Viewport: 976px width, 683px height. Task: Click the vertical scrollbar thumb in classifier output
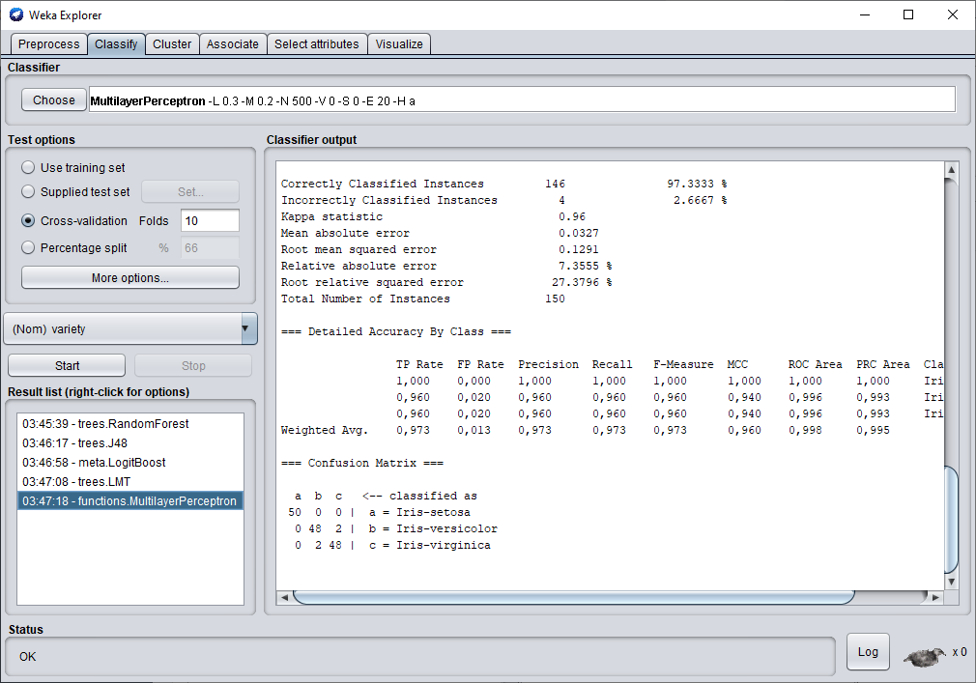[x=951, y=519]
